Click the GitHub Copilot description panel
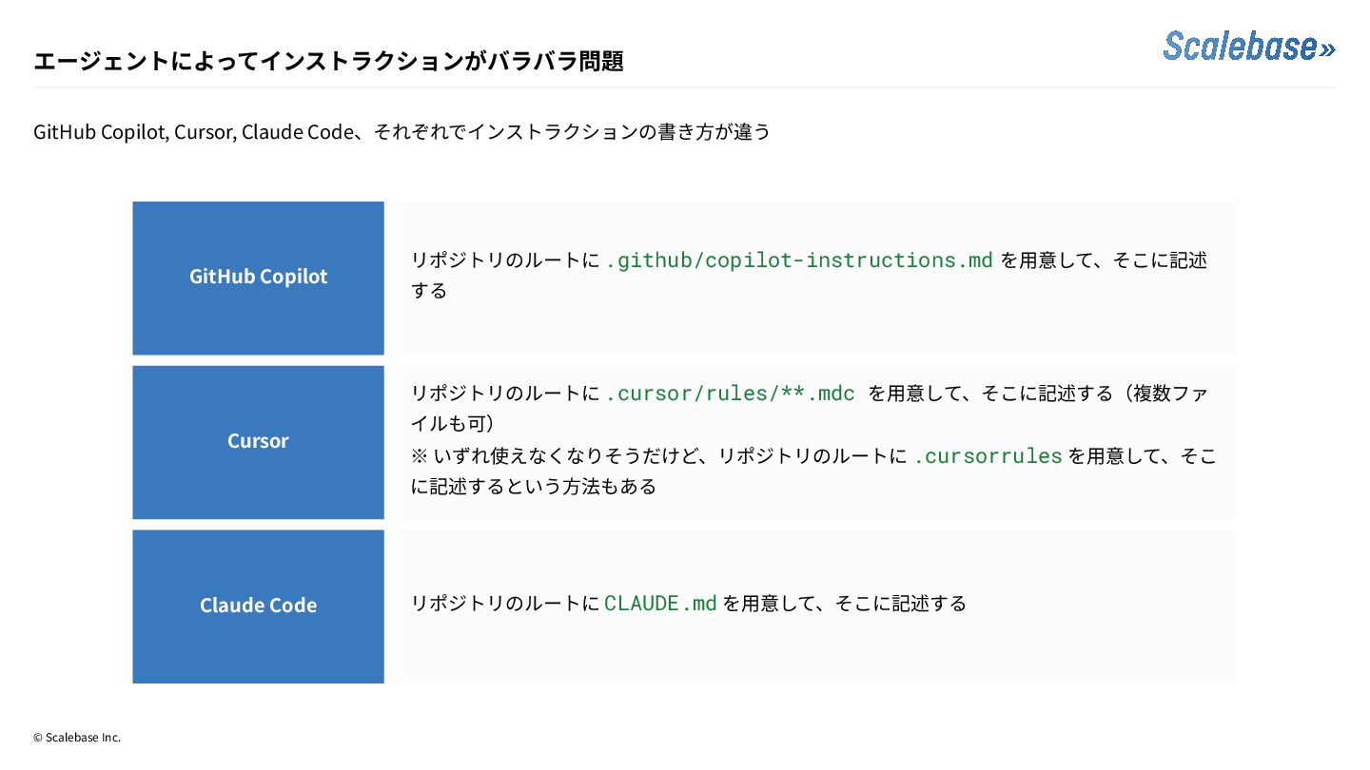Viewport: 1370px width, 770px height. click(x=818, y=278)
